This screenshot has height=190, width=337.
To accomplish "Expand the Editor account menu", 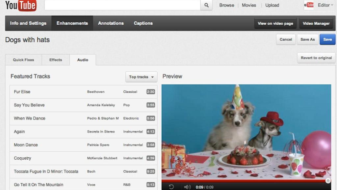I will point(324,5).
